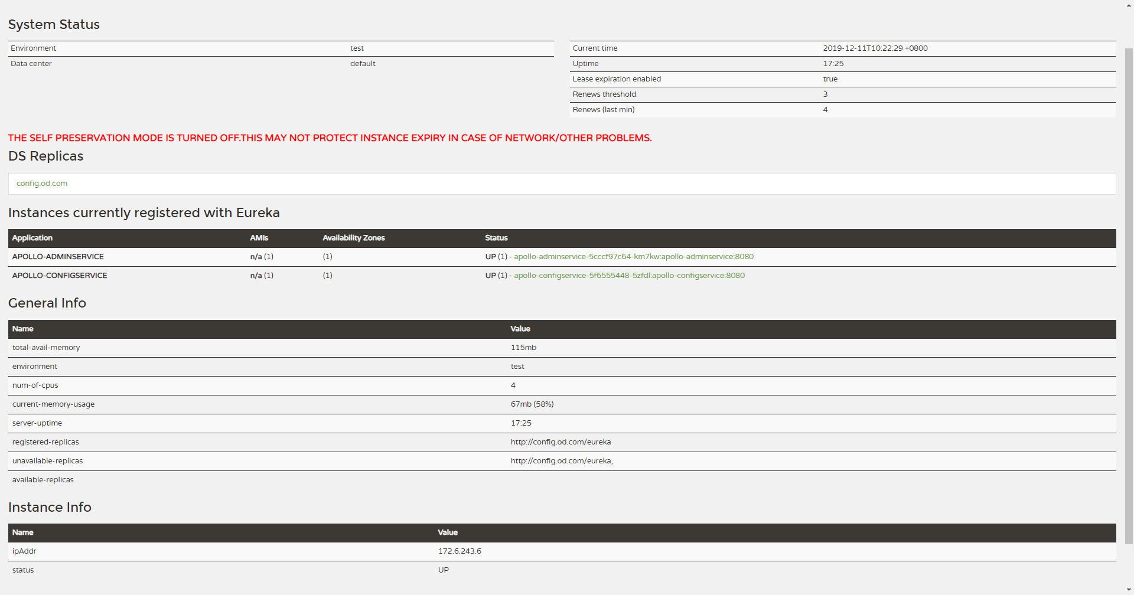
Task: Click the 115mb memory value
Action: tap(523, 348)
